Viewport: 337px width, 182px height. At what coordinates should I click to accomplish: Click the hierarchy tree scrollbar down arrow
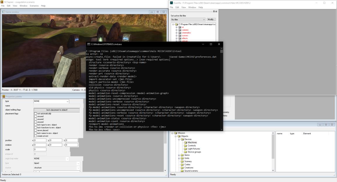273,170
